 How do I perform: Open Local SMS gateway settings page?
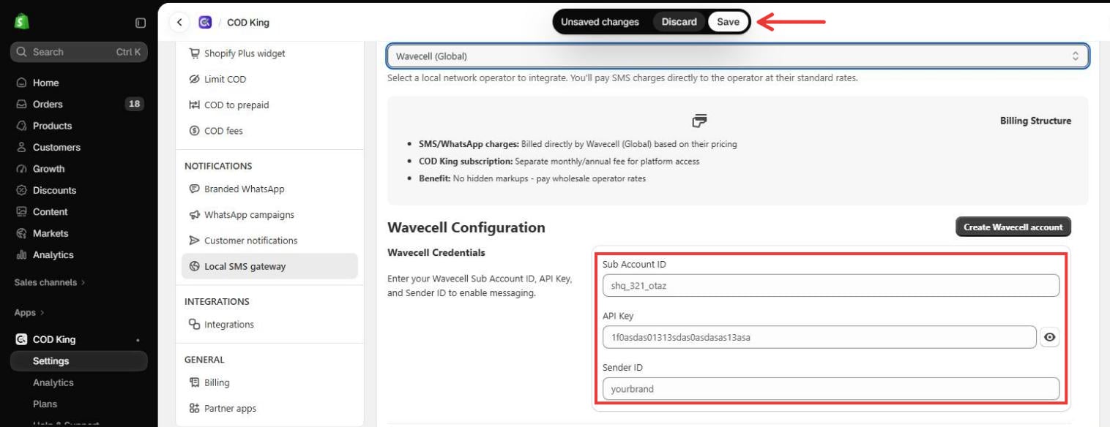[269, 266]
